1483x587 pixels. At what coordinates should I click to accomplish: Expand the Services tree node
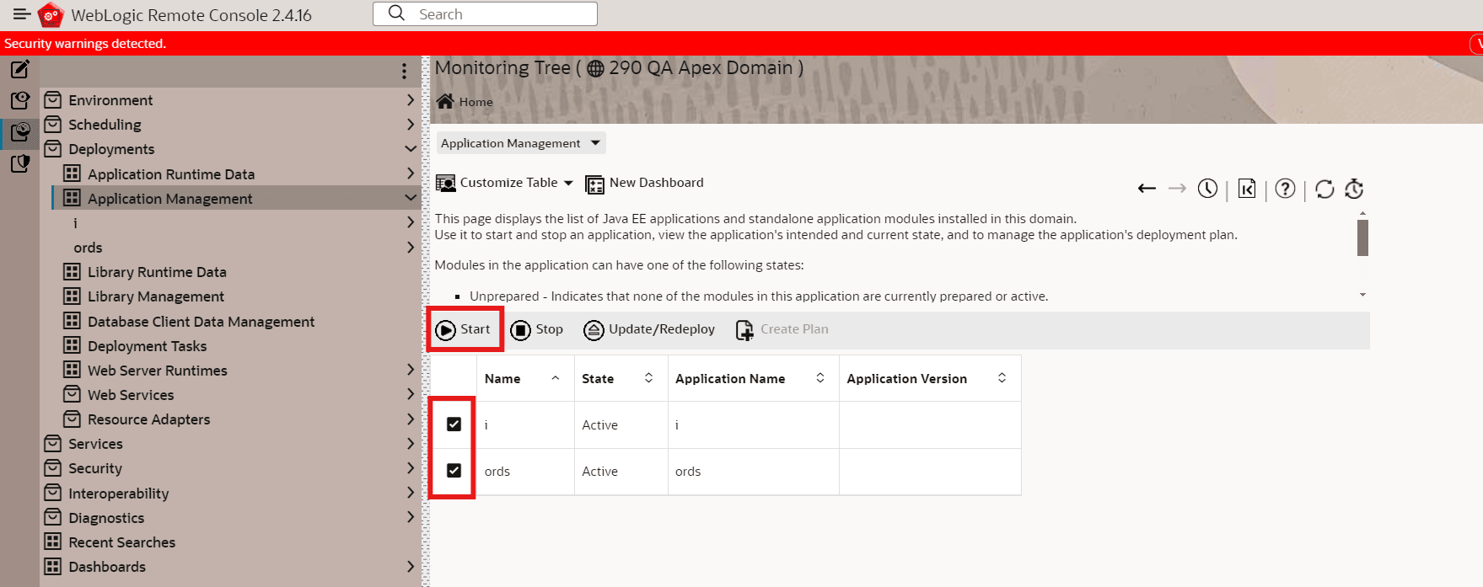coord(411,443)
